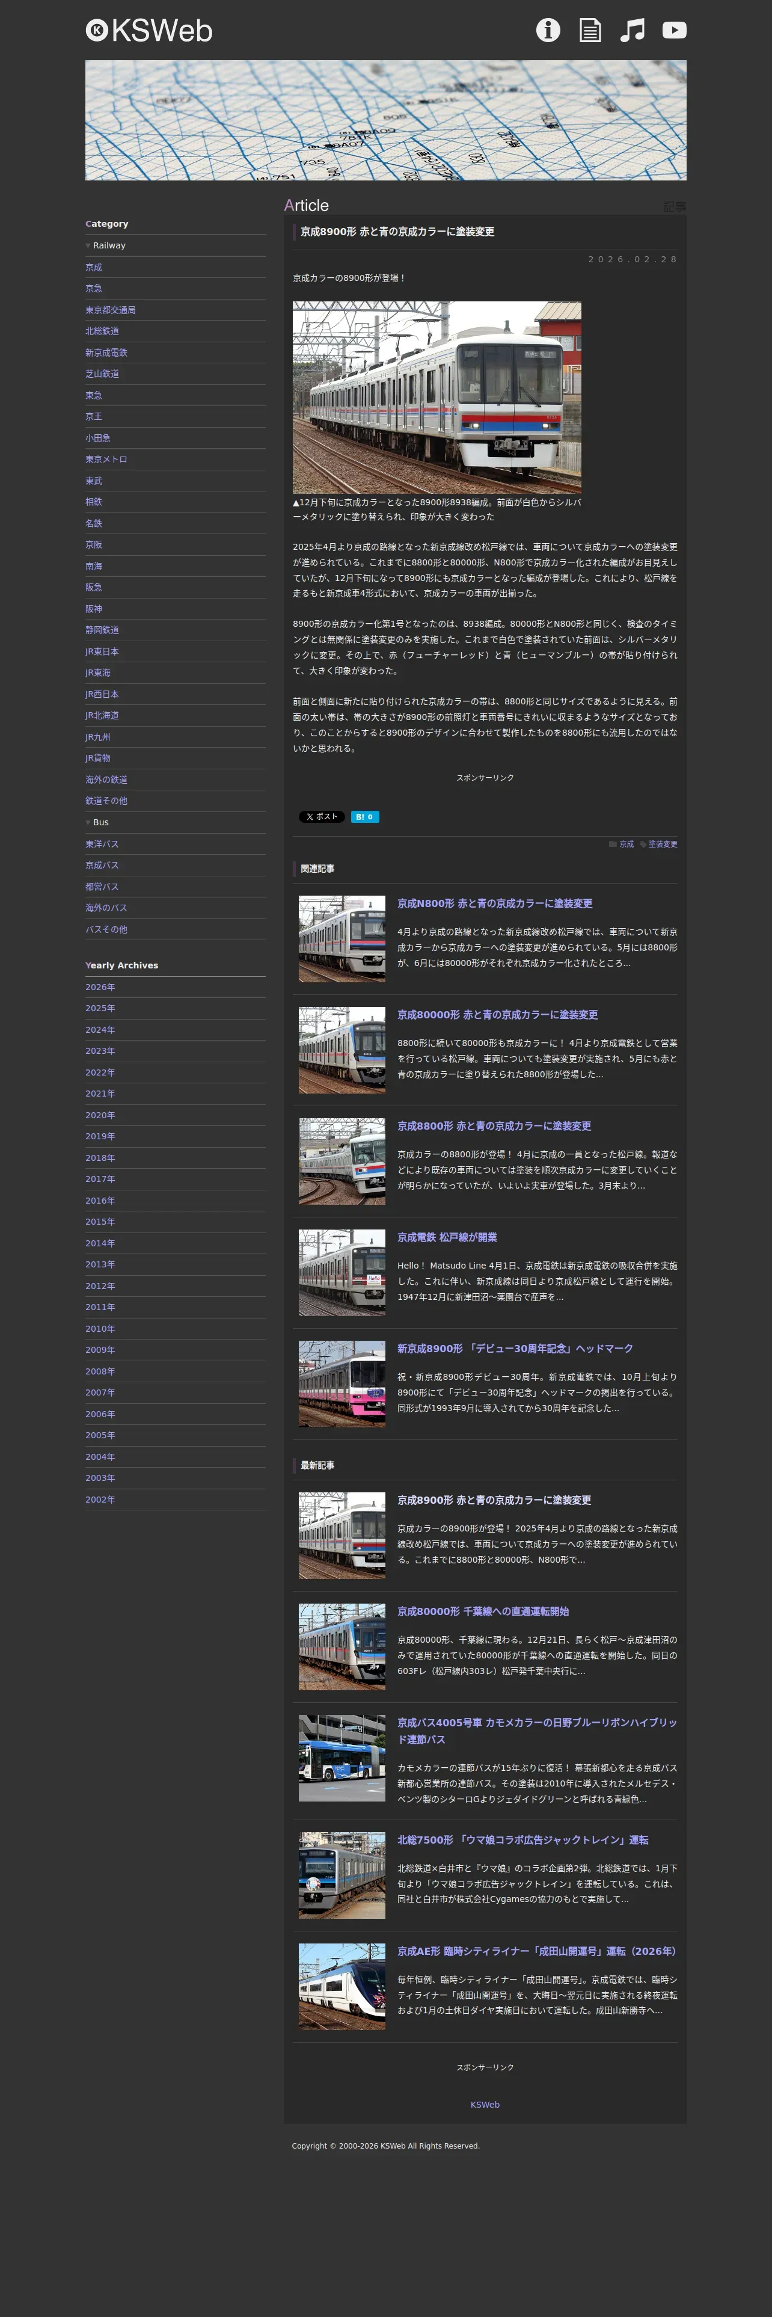772x2317 pixels.
Task: Click the Hatena bookmark B! button
Action: click(x=365, y=817)
